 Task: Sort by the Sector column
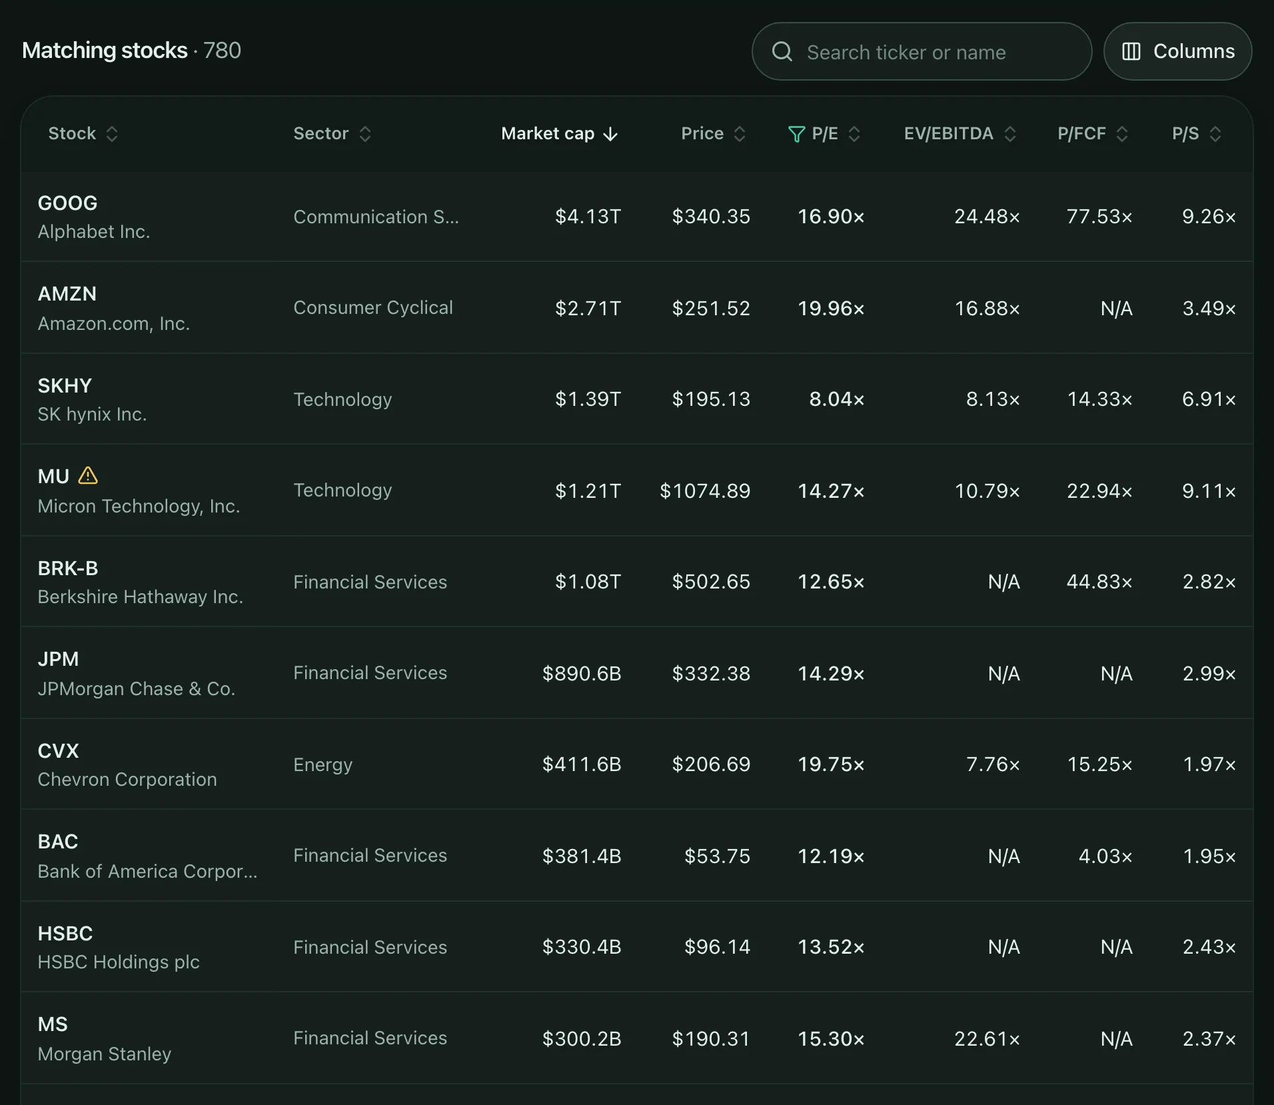tap(332, 134)
